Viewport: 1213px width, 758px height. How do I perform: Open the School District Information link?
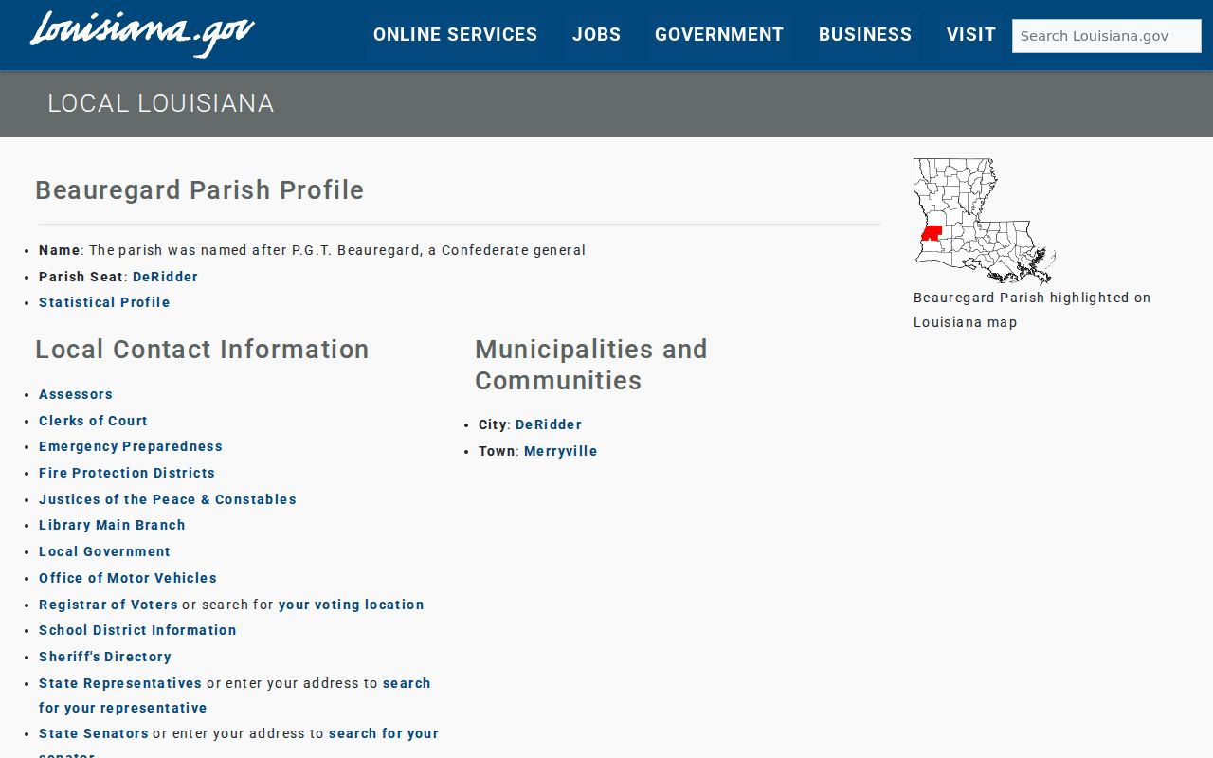pos(137,630)
